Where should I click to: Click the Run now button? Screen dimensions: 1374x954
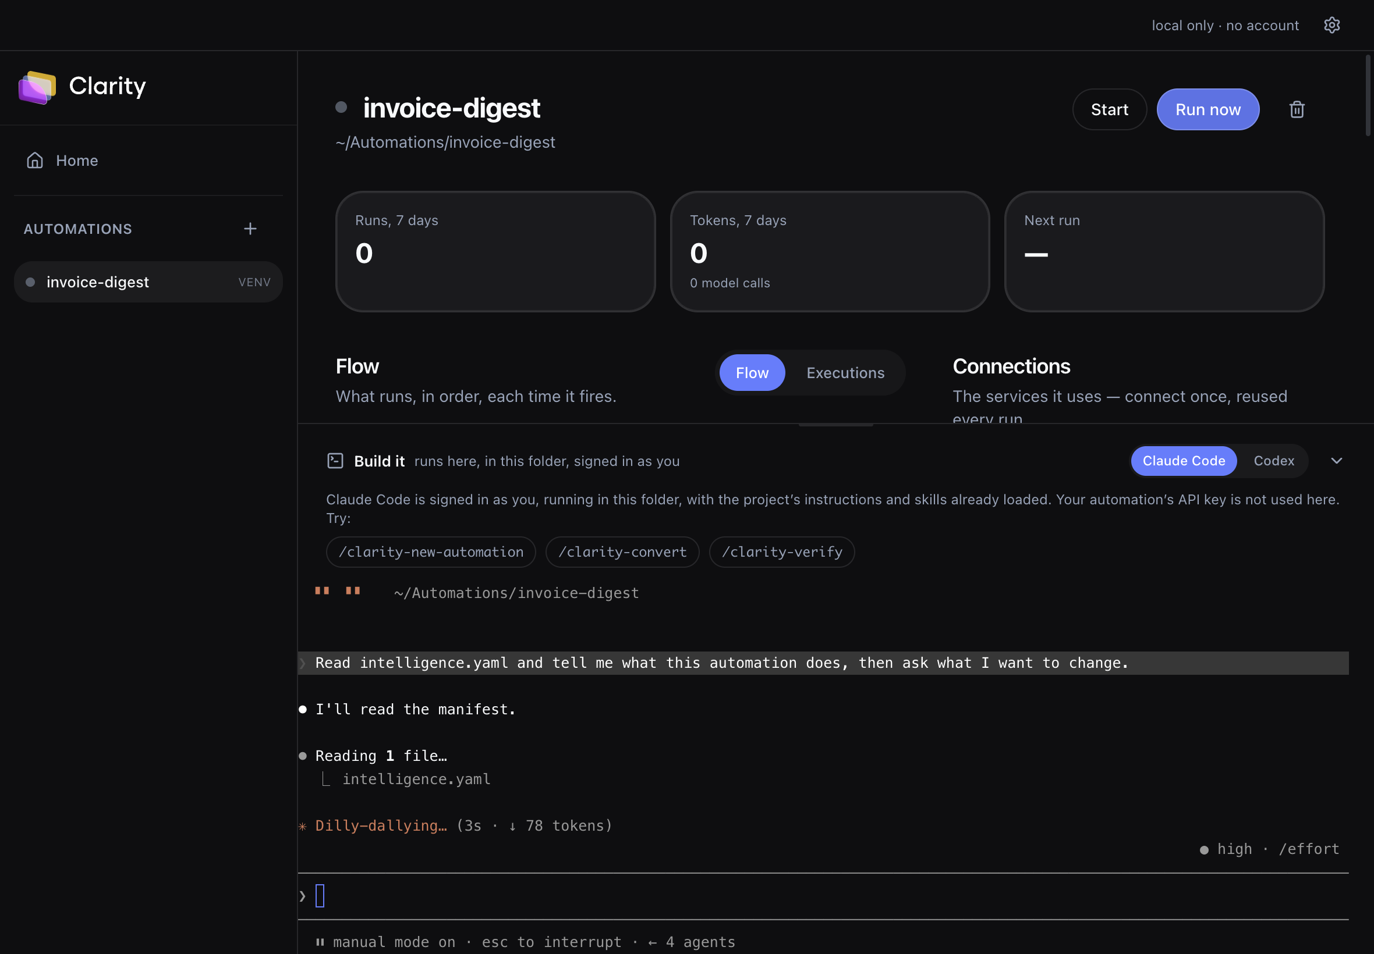[1207, 109]
